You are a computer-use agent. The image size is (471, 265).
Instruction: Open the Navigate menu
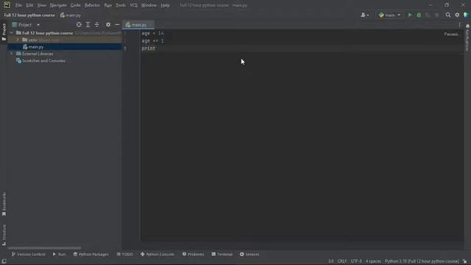[x=58, y=5]
